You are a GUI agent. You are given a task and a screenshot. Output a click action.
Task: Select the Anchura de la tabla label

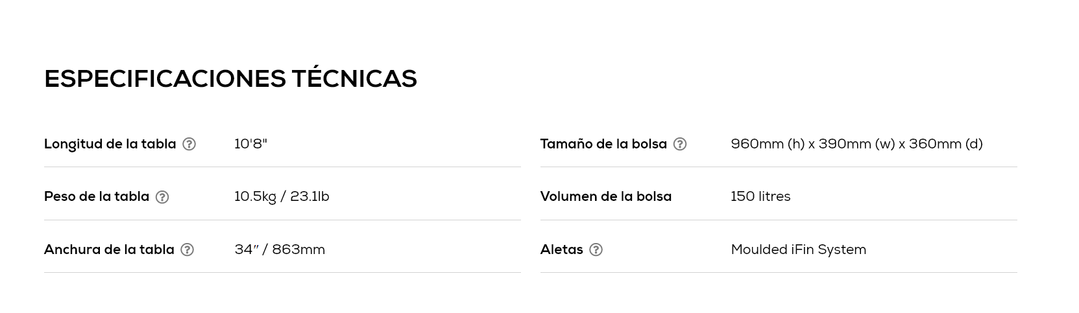pyautogui.click(x=109, y=249)
